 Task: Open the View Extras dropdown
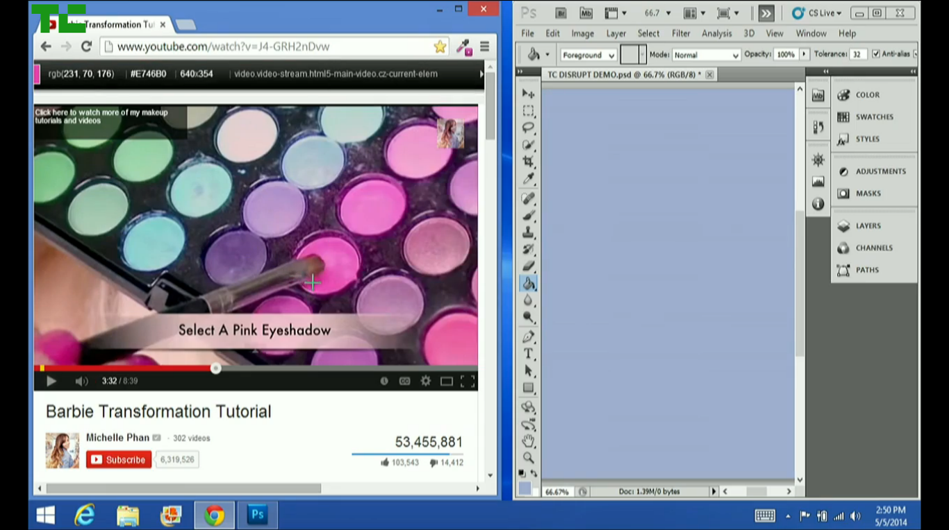(616, 13)
